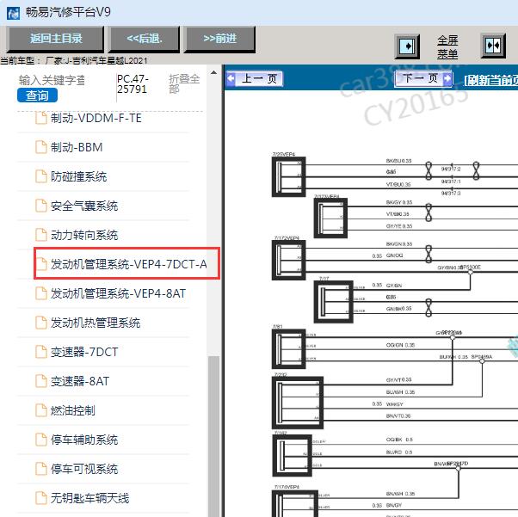Screen dimensions: 518x517
Task: Open 防碰撞系统 diagram entry
Action: click(78, 176)
